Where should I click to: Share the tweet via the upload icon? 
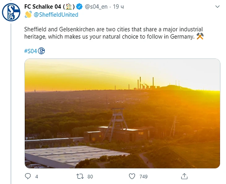click(185, 176)
